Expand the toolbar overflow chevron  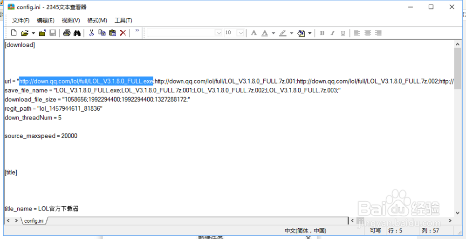click(137, 30)
